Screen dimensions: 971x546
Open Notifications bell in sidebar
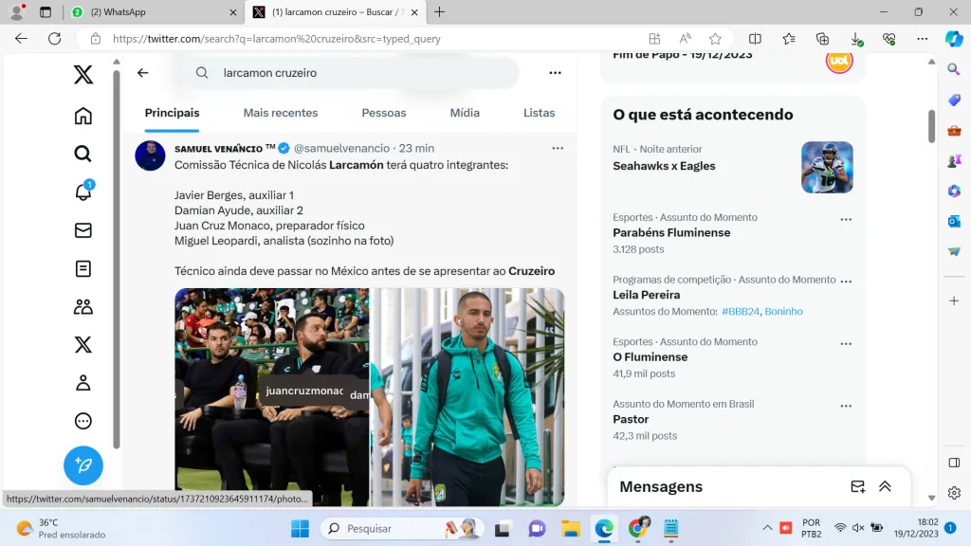point(83,191)
